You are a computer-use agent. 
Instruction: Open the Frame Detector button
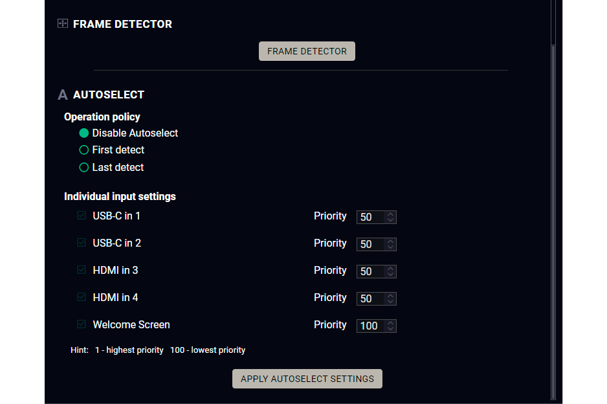pyautogui.click(x=307, y=51)
